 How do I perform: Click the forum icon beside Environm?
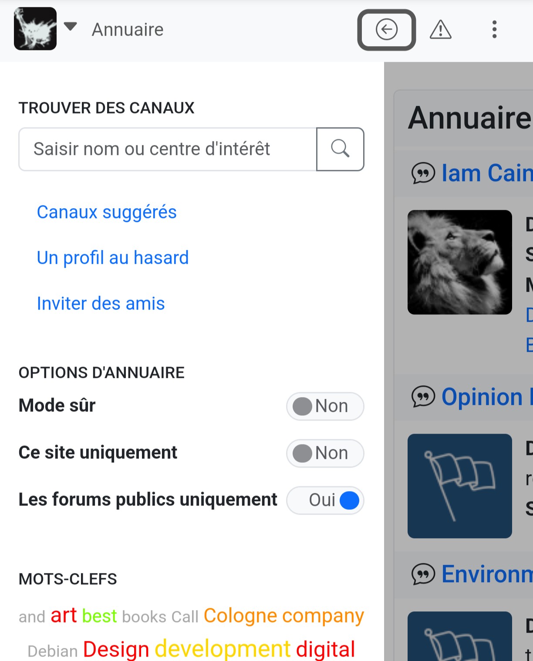coord(423,574)
